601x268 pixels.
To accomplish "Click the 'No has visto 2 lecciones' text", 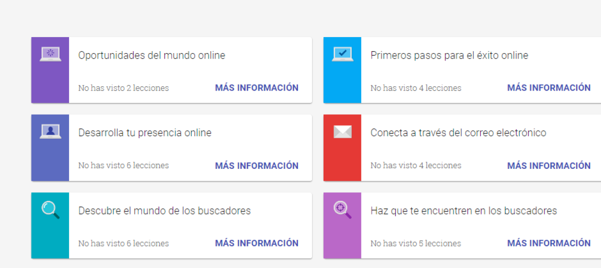I will point(123,88).
